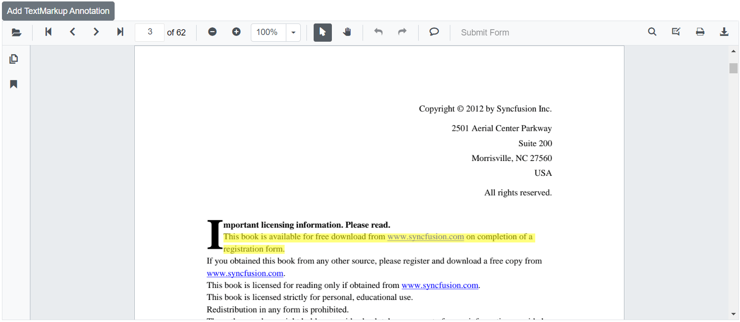Click the Submit Form button

(x=485, y=33)
